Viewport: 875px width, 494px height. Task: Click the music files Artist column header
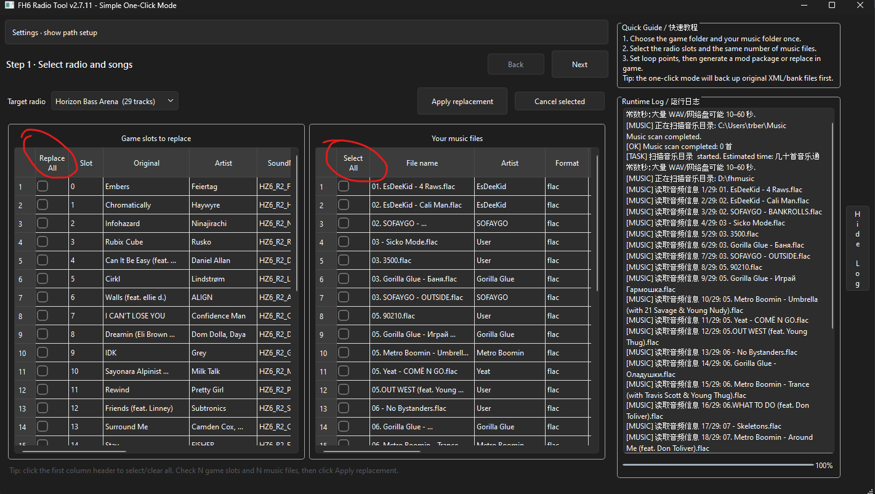(x=510, y=163)
